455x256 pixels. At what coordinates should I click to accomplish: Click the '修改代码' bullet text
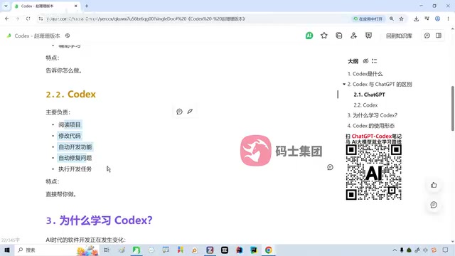[x=70, y=136]
